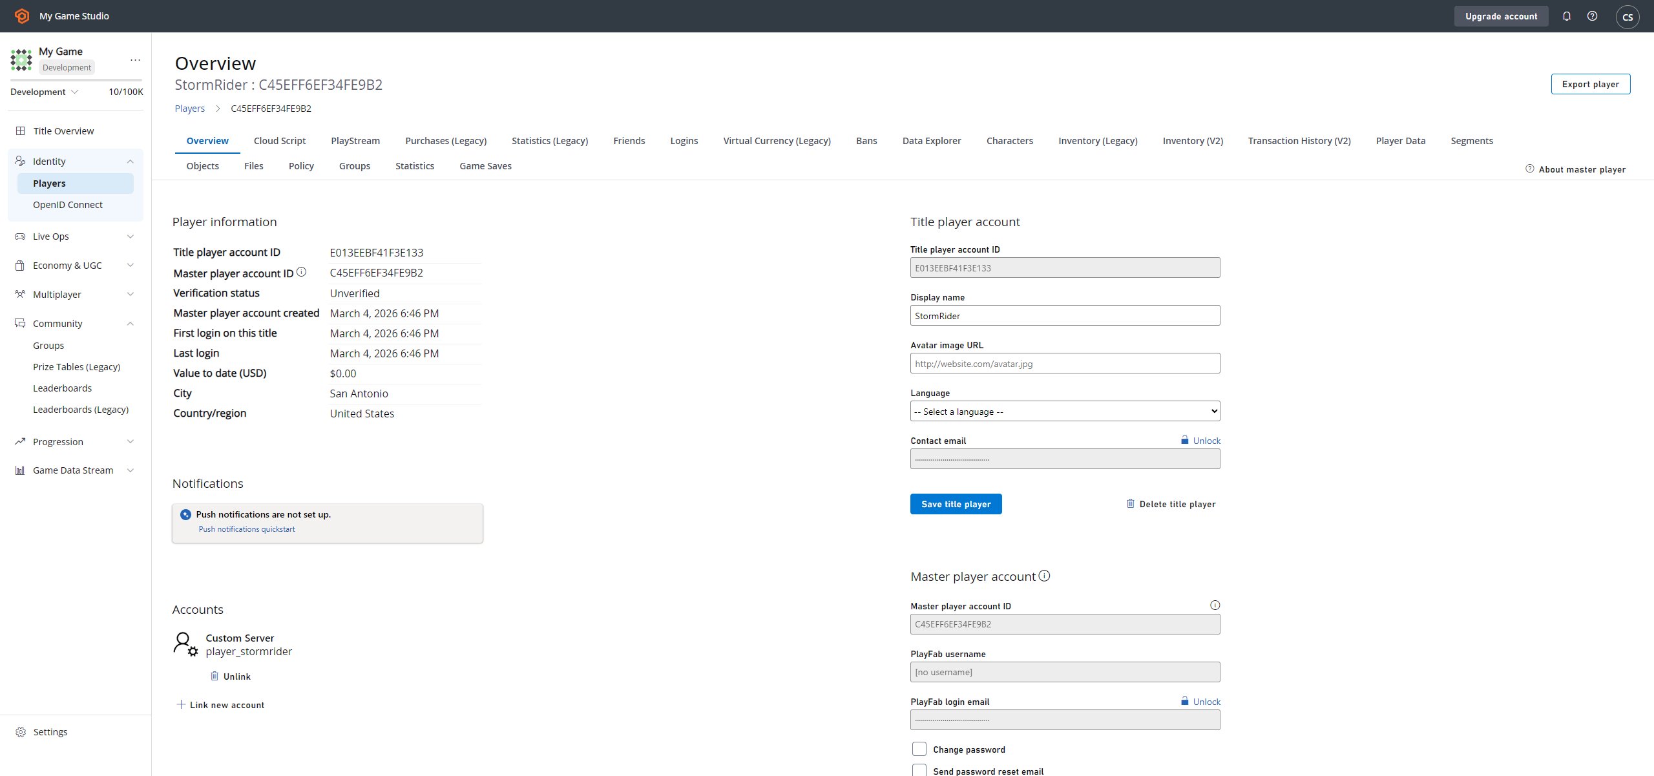Viewport: 1654px width, 776px height.
Task: Click the Delete title player trash icon
Action: pyautogui.click(x=1131, y=503)
